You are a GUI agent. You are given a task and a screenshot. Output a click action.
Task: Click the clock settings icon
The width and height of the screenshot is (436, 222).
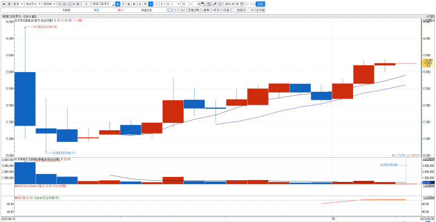point(220,4)
